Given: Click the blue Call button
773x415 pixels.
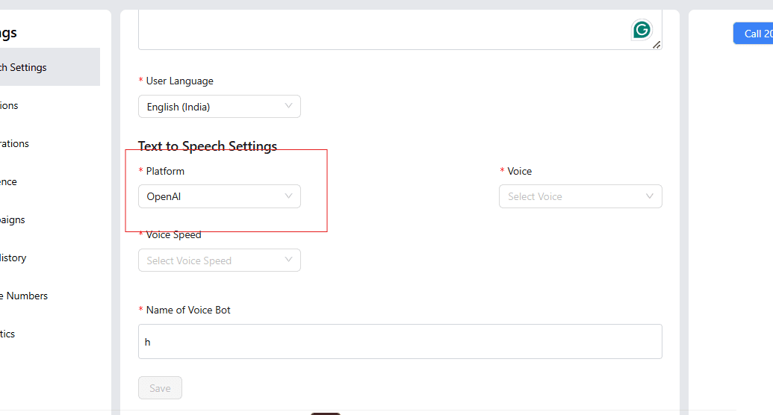Looking at the screenshot, I should (x=753, y=34).
